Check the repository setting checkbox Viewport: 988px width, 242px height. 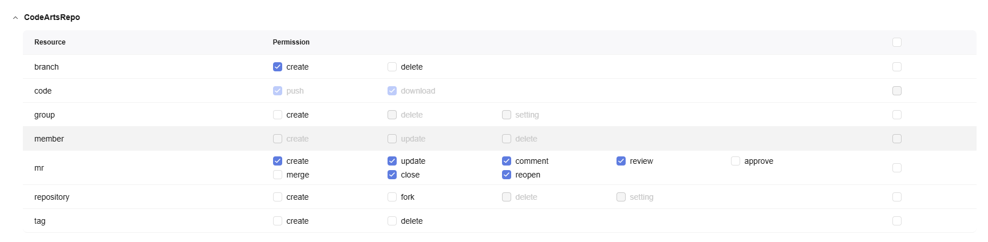[621, 197]
